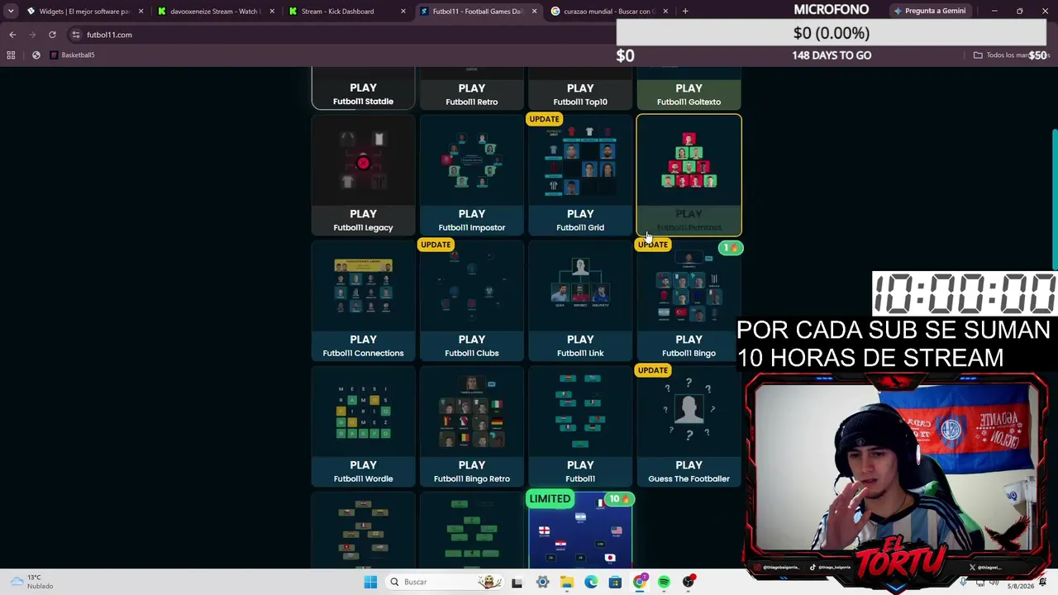The image size is (1058, 595).
Task: Click the UPDATE badge on Futbol11 Grid
Action: click(544, 119)
